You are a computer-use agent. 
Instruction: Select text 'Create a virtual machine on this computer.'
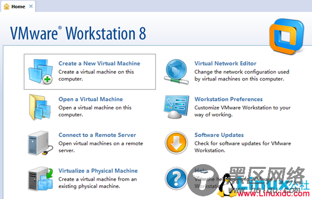[96, 76]
